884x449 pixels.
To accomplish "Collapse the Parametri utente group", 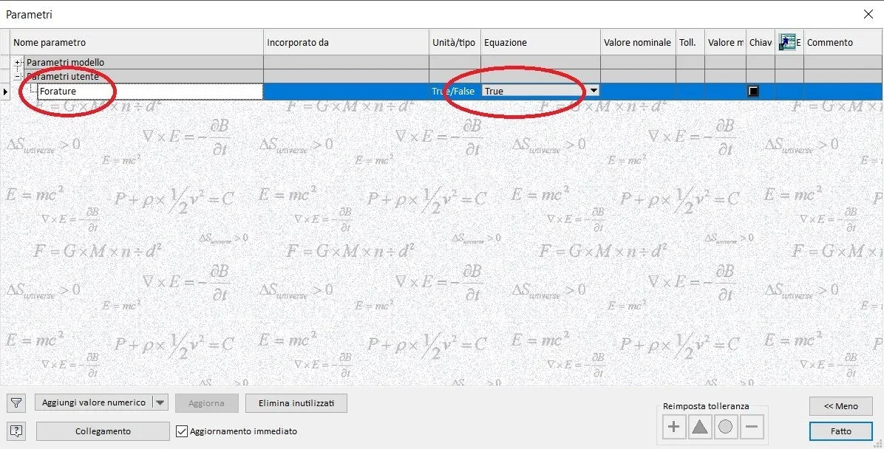I will (x=18, y=76).
